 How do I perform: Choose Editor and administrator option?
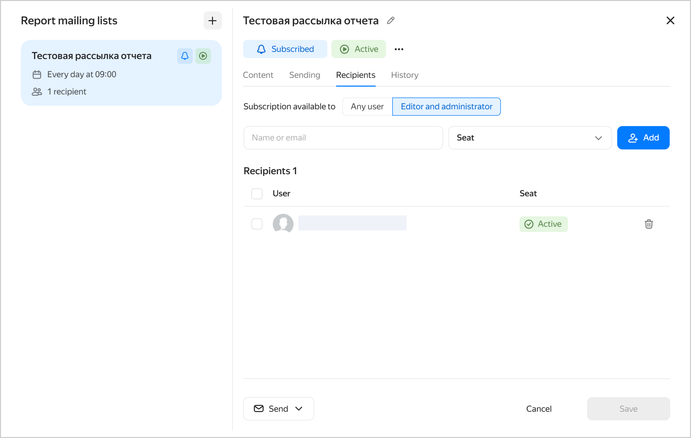[446, 107]
